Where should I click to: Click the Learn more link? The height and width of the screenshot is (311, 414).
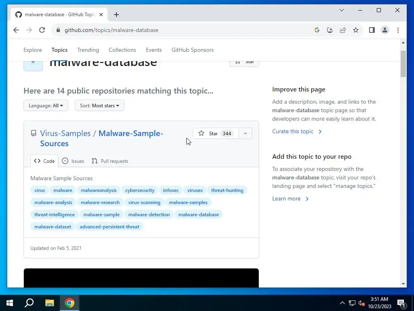[x=290, y=198]
